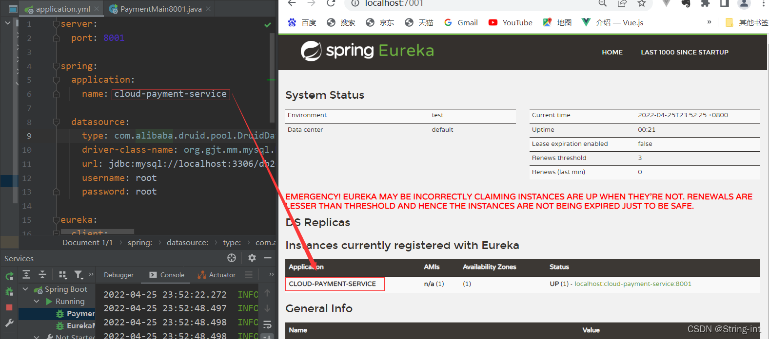
Task: Click the spring: breadcrumb
Action: pyautogui.click(x=140, y=243)
